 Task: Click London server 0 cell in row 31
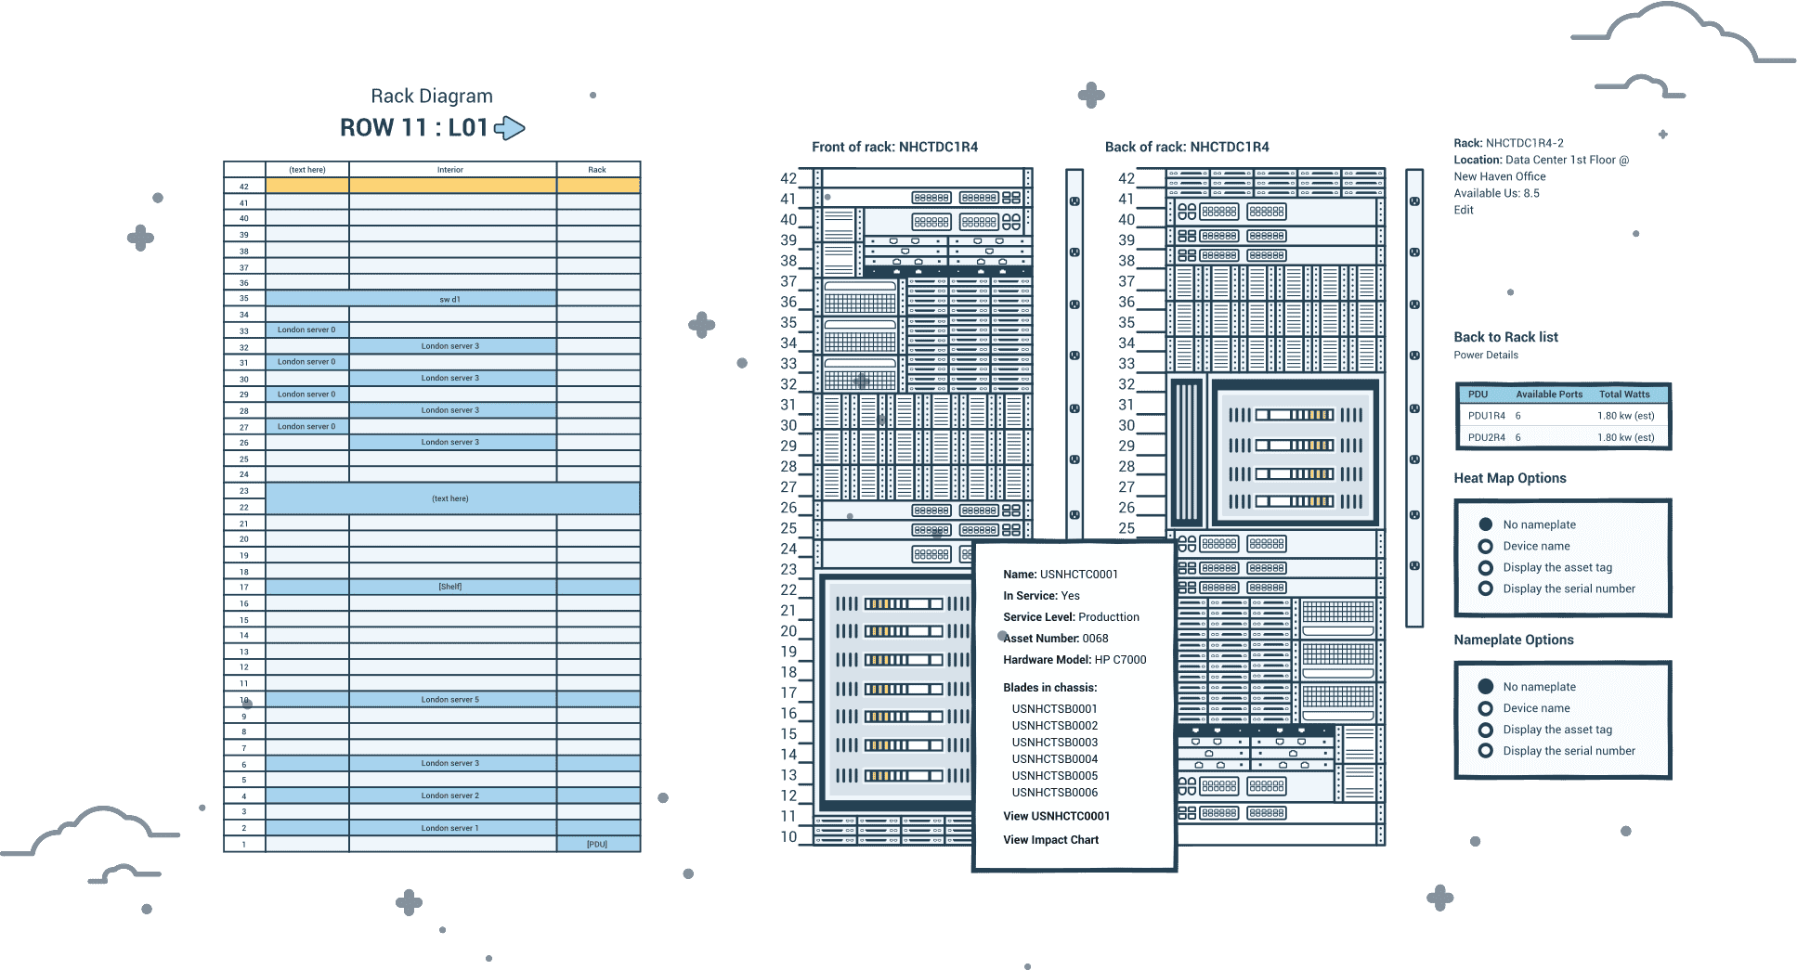pos(307,362)
